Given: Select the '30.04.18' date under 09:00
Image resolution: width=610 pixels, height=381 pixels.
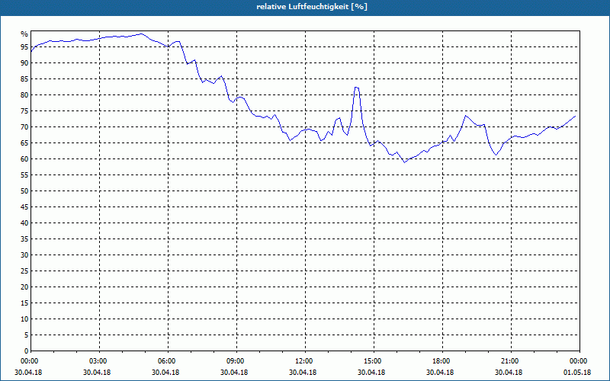Looking at the screenshot, I should [234, 373].
